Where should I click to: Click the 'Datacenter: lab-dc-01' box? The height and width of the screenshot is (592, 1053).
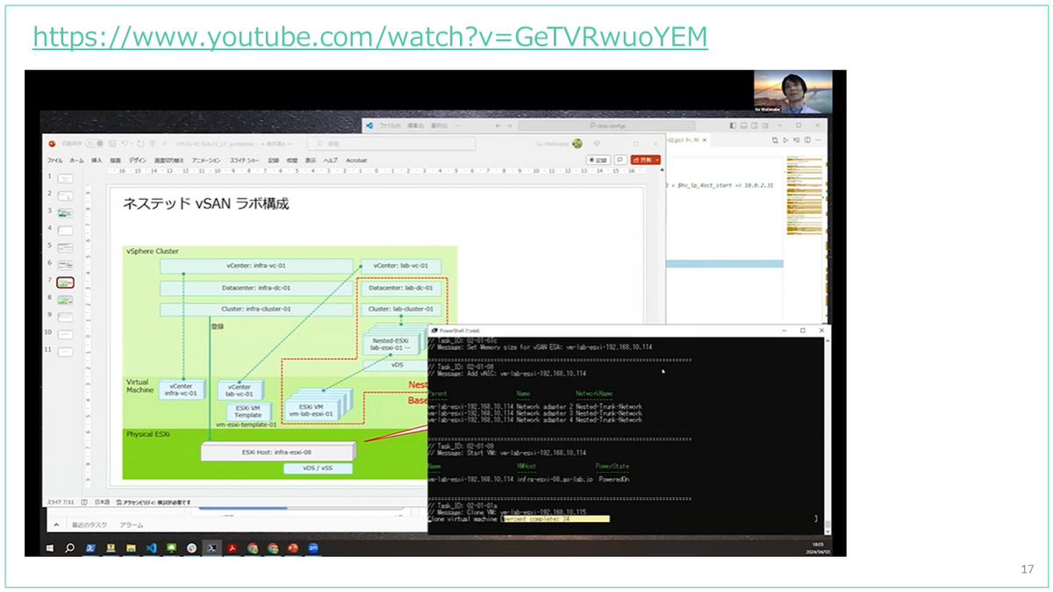[x=401, y=288]
